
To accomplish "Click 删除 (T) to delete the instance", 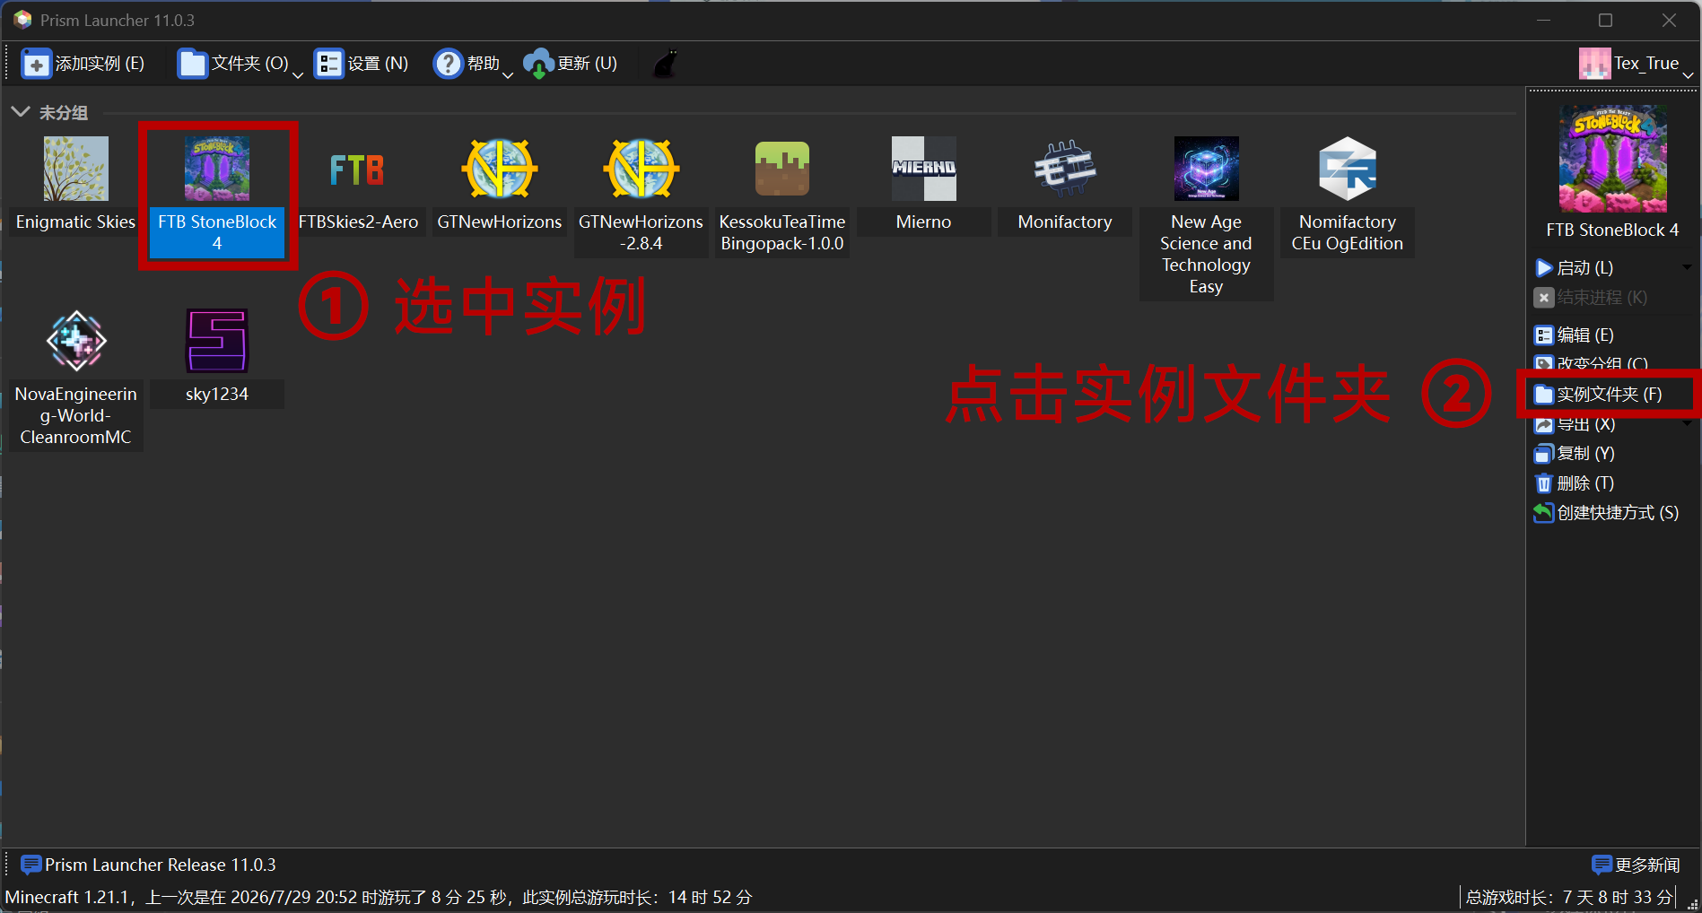I will [x=1575, y=483].
